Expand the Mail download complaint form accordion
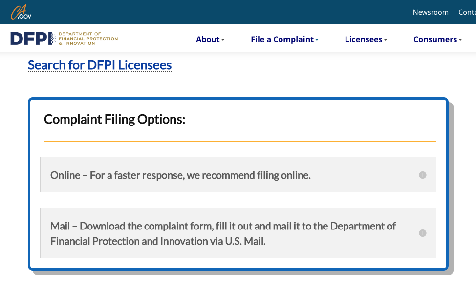The width and height of the screenshot is (476, 292). point(238,233)
